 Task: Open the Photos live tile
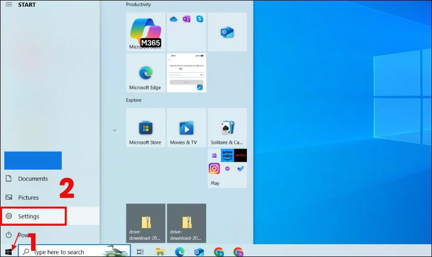[x=187, y=72]
